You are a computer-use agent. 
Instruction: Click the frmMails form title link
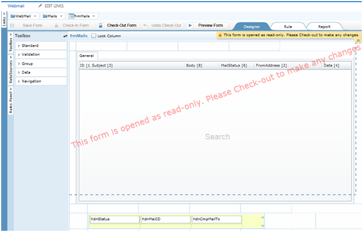pos(78,36)
